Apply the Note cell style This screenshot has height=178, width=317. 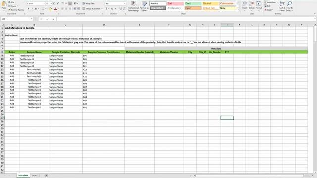pos(228,8)
